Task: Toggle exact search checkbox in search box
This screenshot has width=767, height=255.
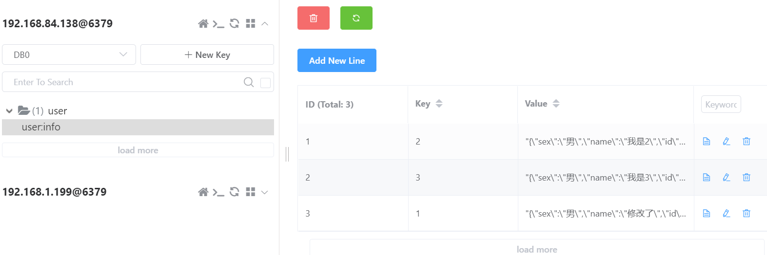Action: click(266, 82)
